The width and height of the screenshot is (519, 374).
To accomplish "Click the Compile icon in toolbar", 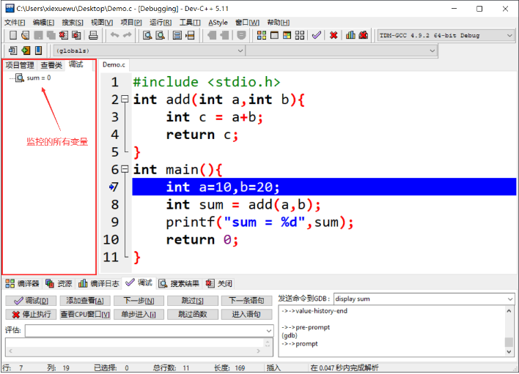I will [x=259, y=35].
